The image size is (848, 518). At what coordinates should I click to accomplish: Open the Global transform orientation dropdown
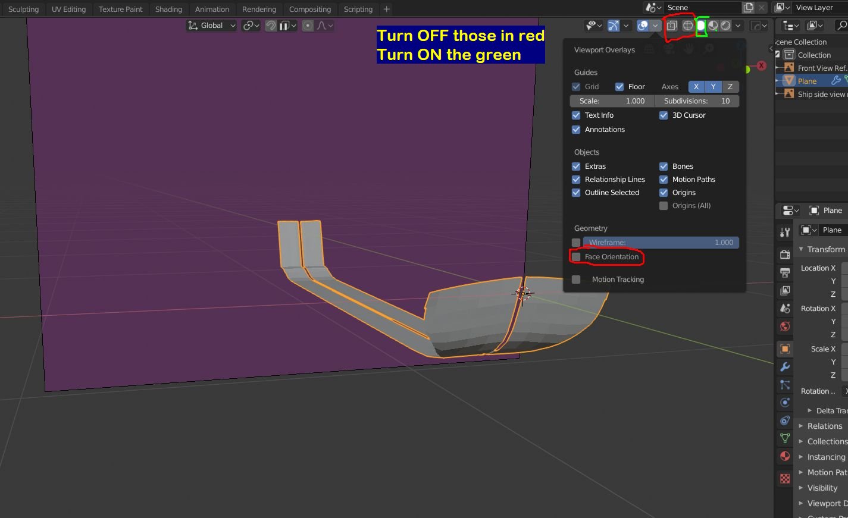(212, 26)
